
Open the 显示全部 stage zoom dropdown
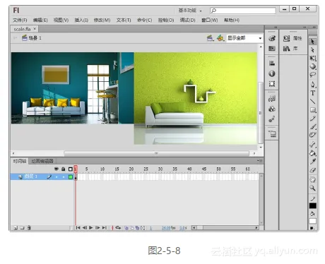click(x=244, y=38)
